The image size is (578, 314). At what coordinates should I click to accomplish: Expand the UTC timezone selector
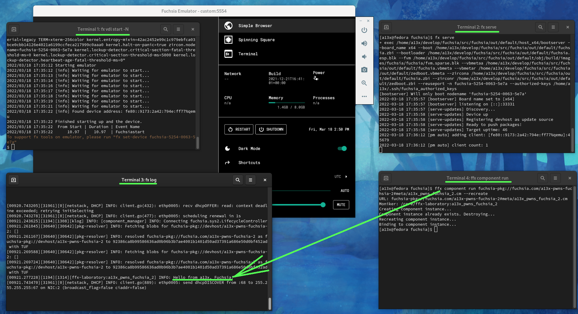tap(340, 176)
